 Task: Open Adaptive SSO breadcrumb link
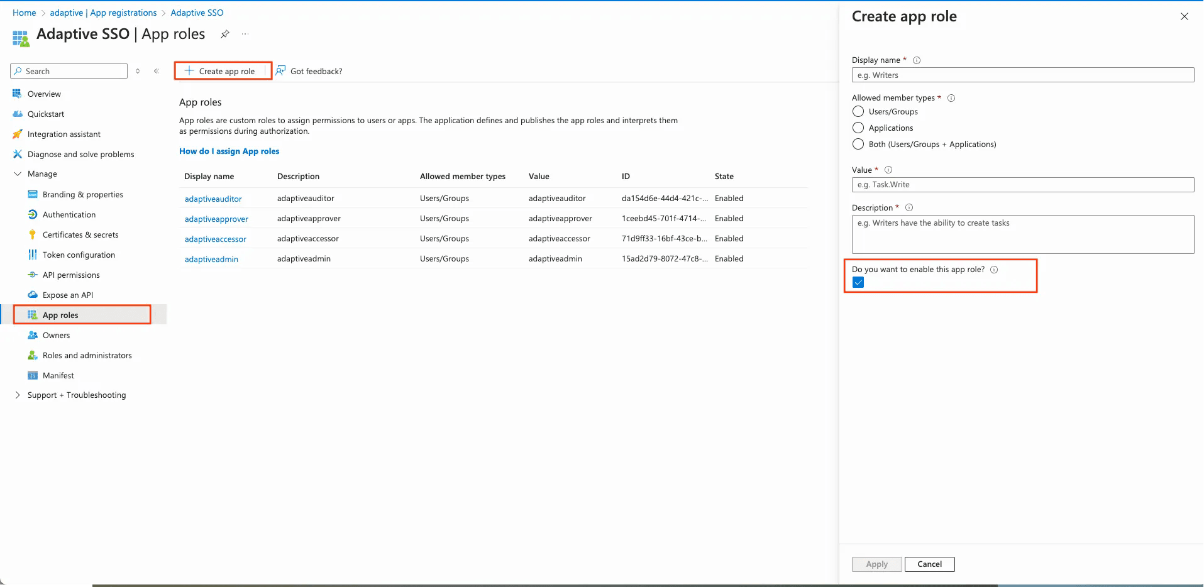click(197, 13)
